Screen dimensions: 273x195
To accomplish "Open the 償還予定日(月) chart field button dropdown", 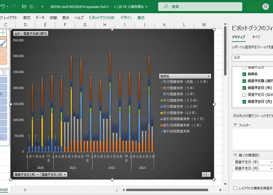I will (x=65, y=174).
